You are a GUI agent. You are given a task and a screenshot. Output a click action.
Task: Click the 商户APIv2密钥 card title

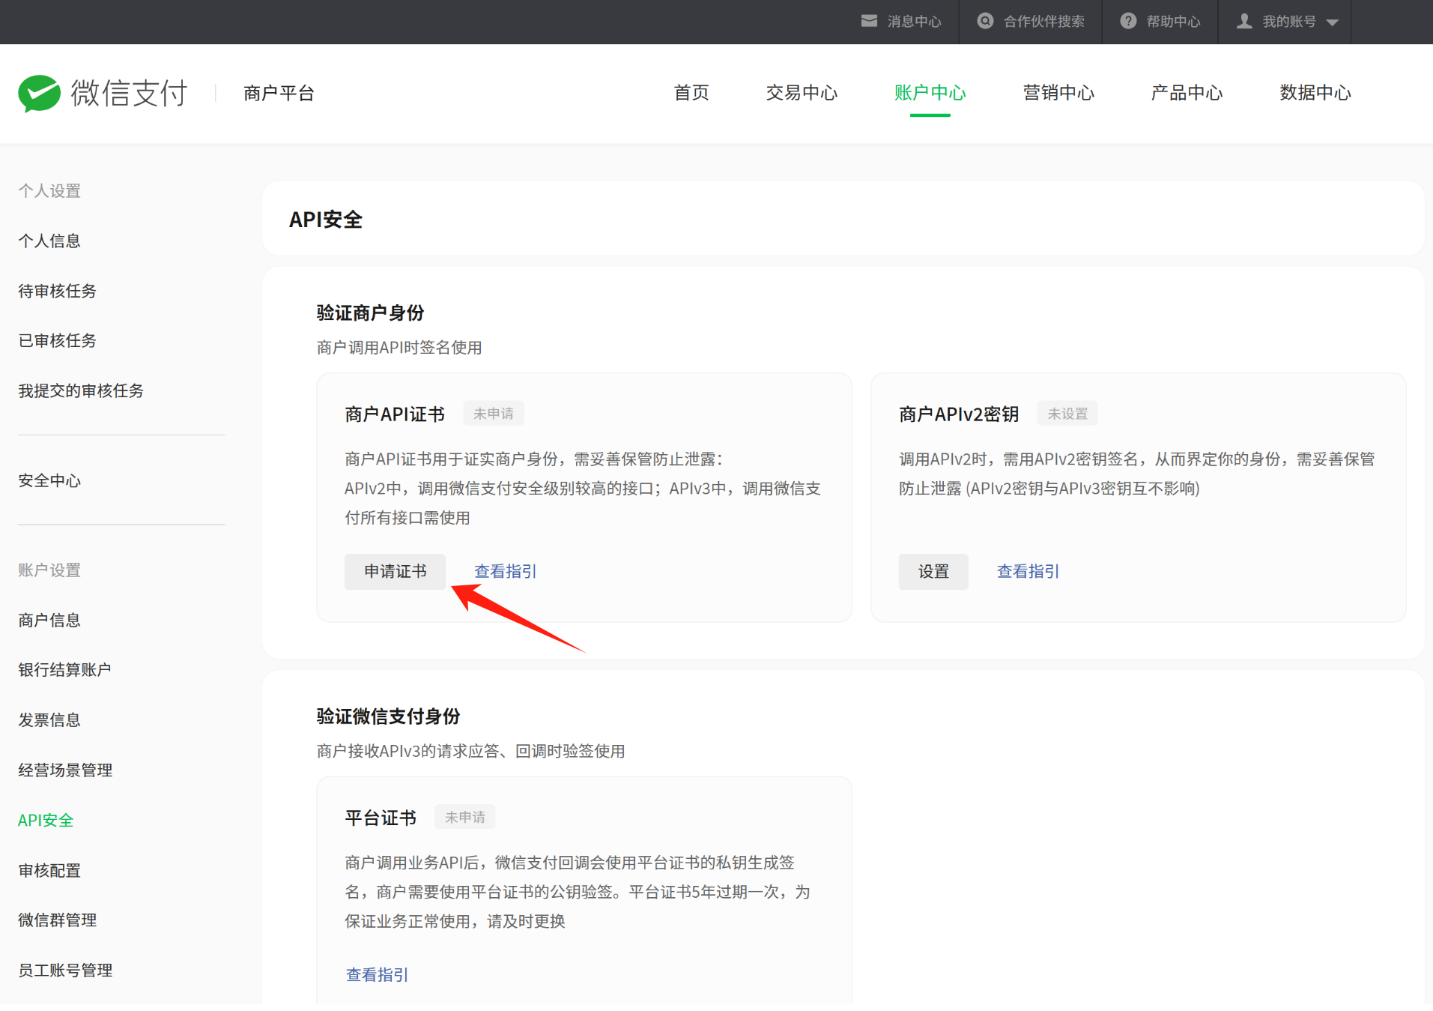click(959, 414)
